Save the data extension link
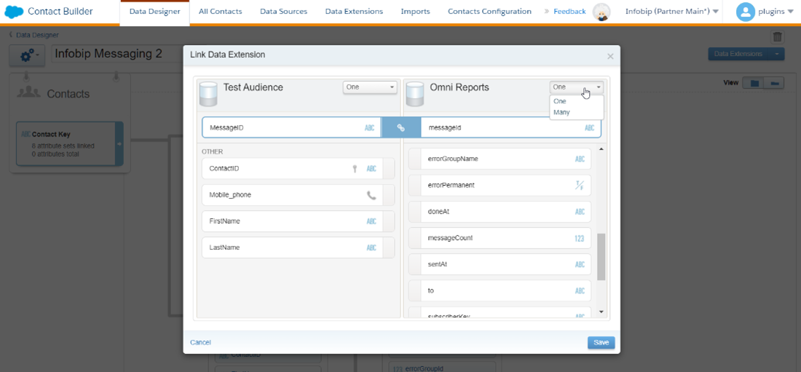 (x=601, y=343)
